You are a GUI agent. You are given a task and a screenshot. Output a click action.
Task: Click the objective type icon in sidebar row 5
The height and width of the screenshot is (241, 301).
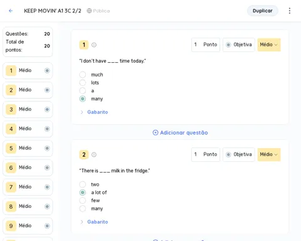47,148
